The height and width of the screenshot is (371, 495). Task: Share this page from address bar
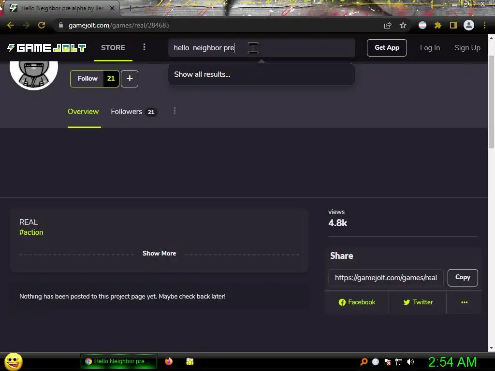coord(388,25)
